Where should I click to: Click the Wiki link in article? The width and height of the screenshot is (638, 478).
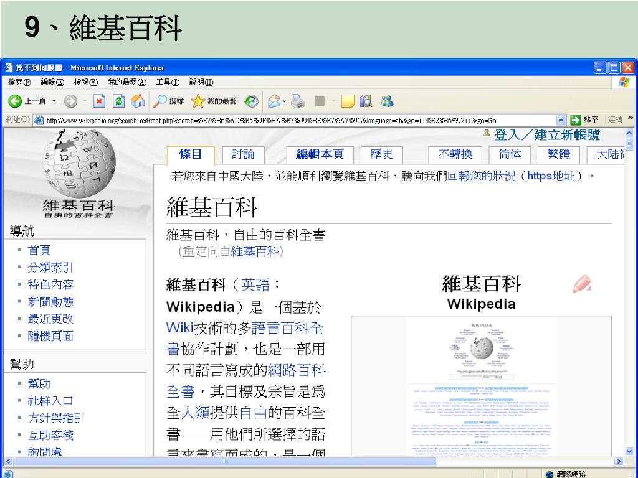click(x=179, y=327)
